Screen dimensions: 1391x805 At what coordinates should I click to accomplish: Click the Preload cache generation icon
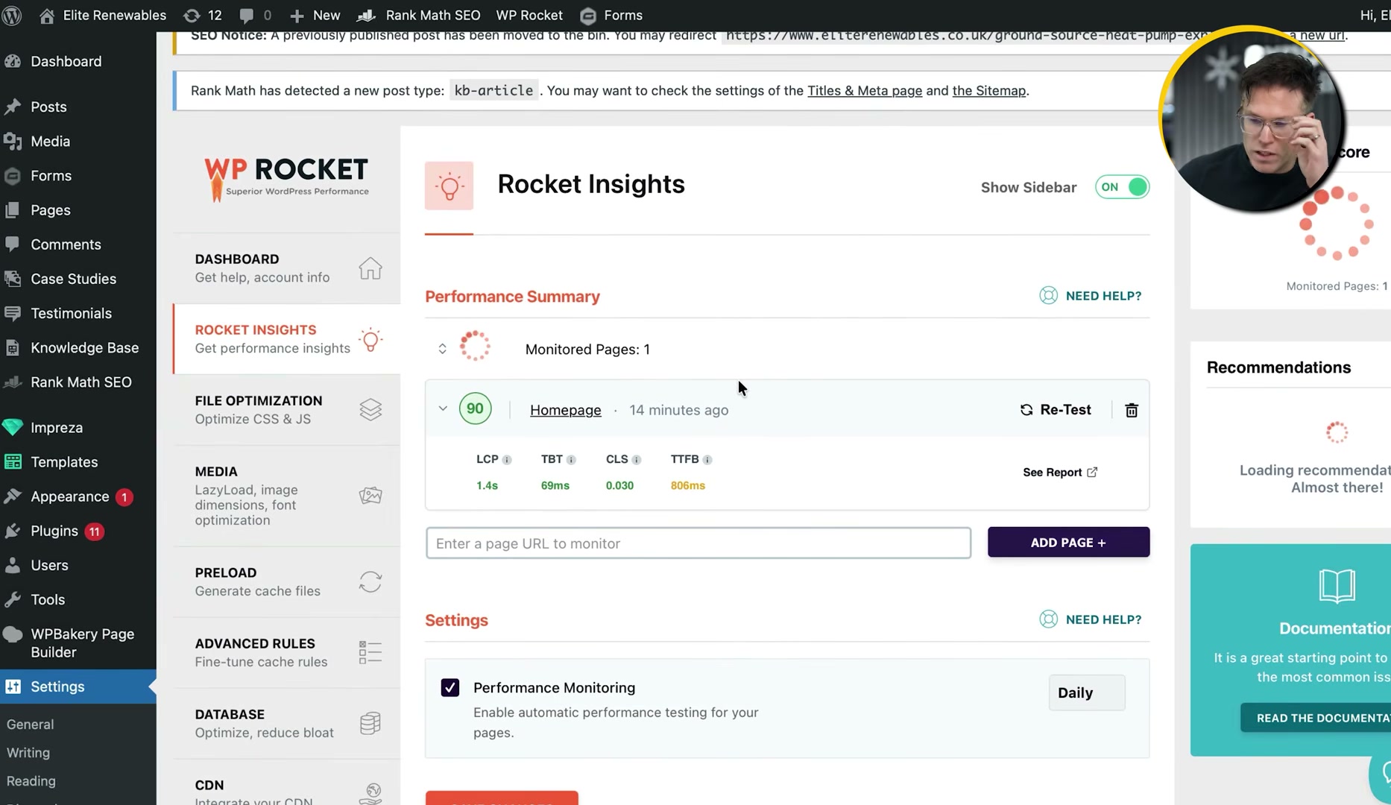click(370, 582)
